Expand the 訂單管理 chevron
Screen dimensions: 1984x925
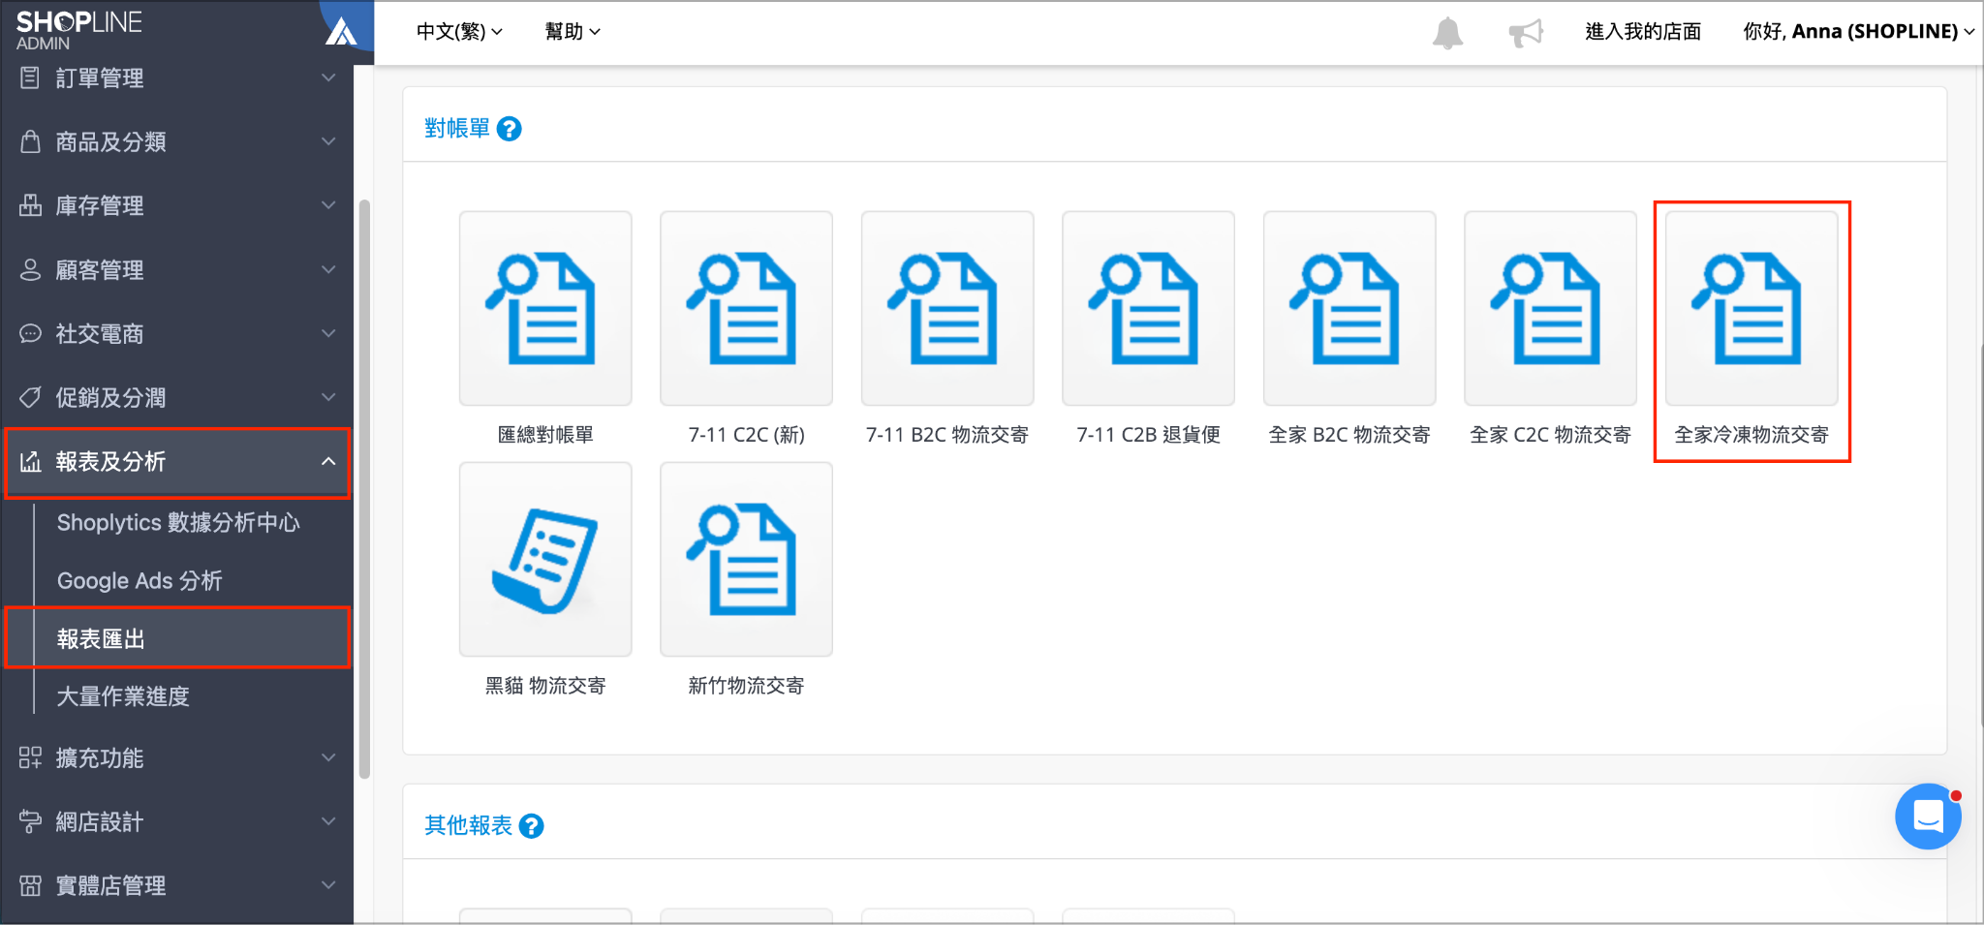tap(328, 77)
